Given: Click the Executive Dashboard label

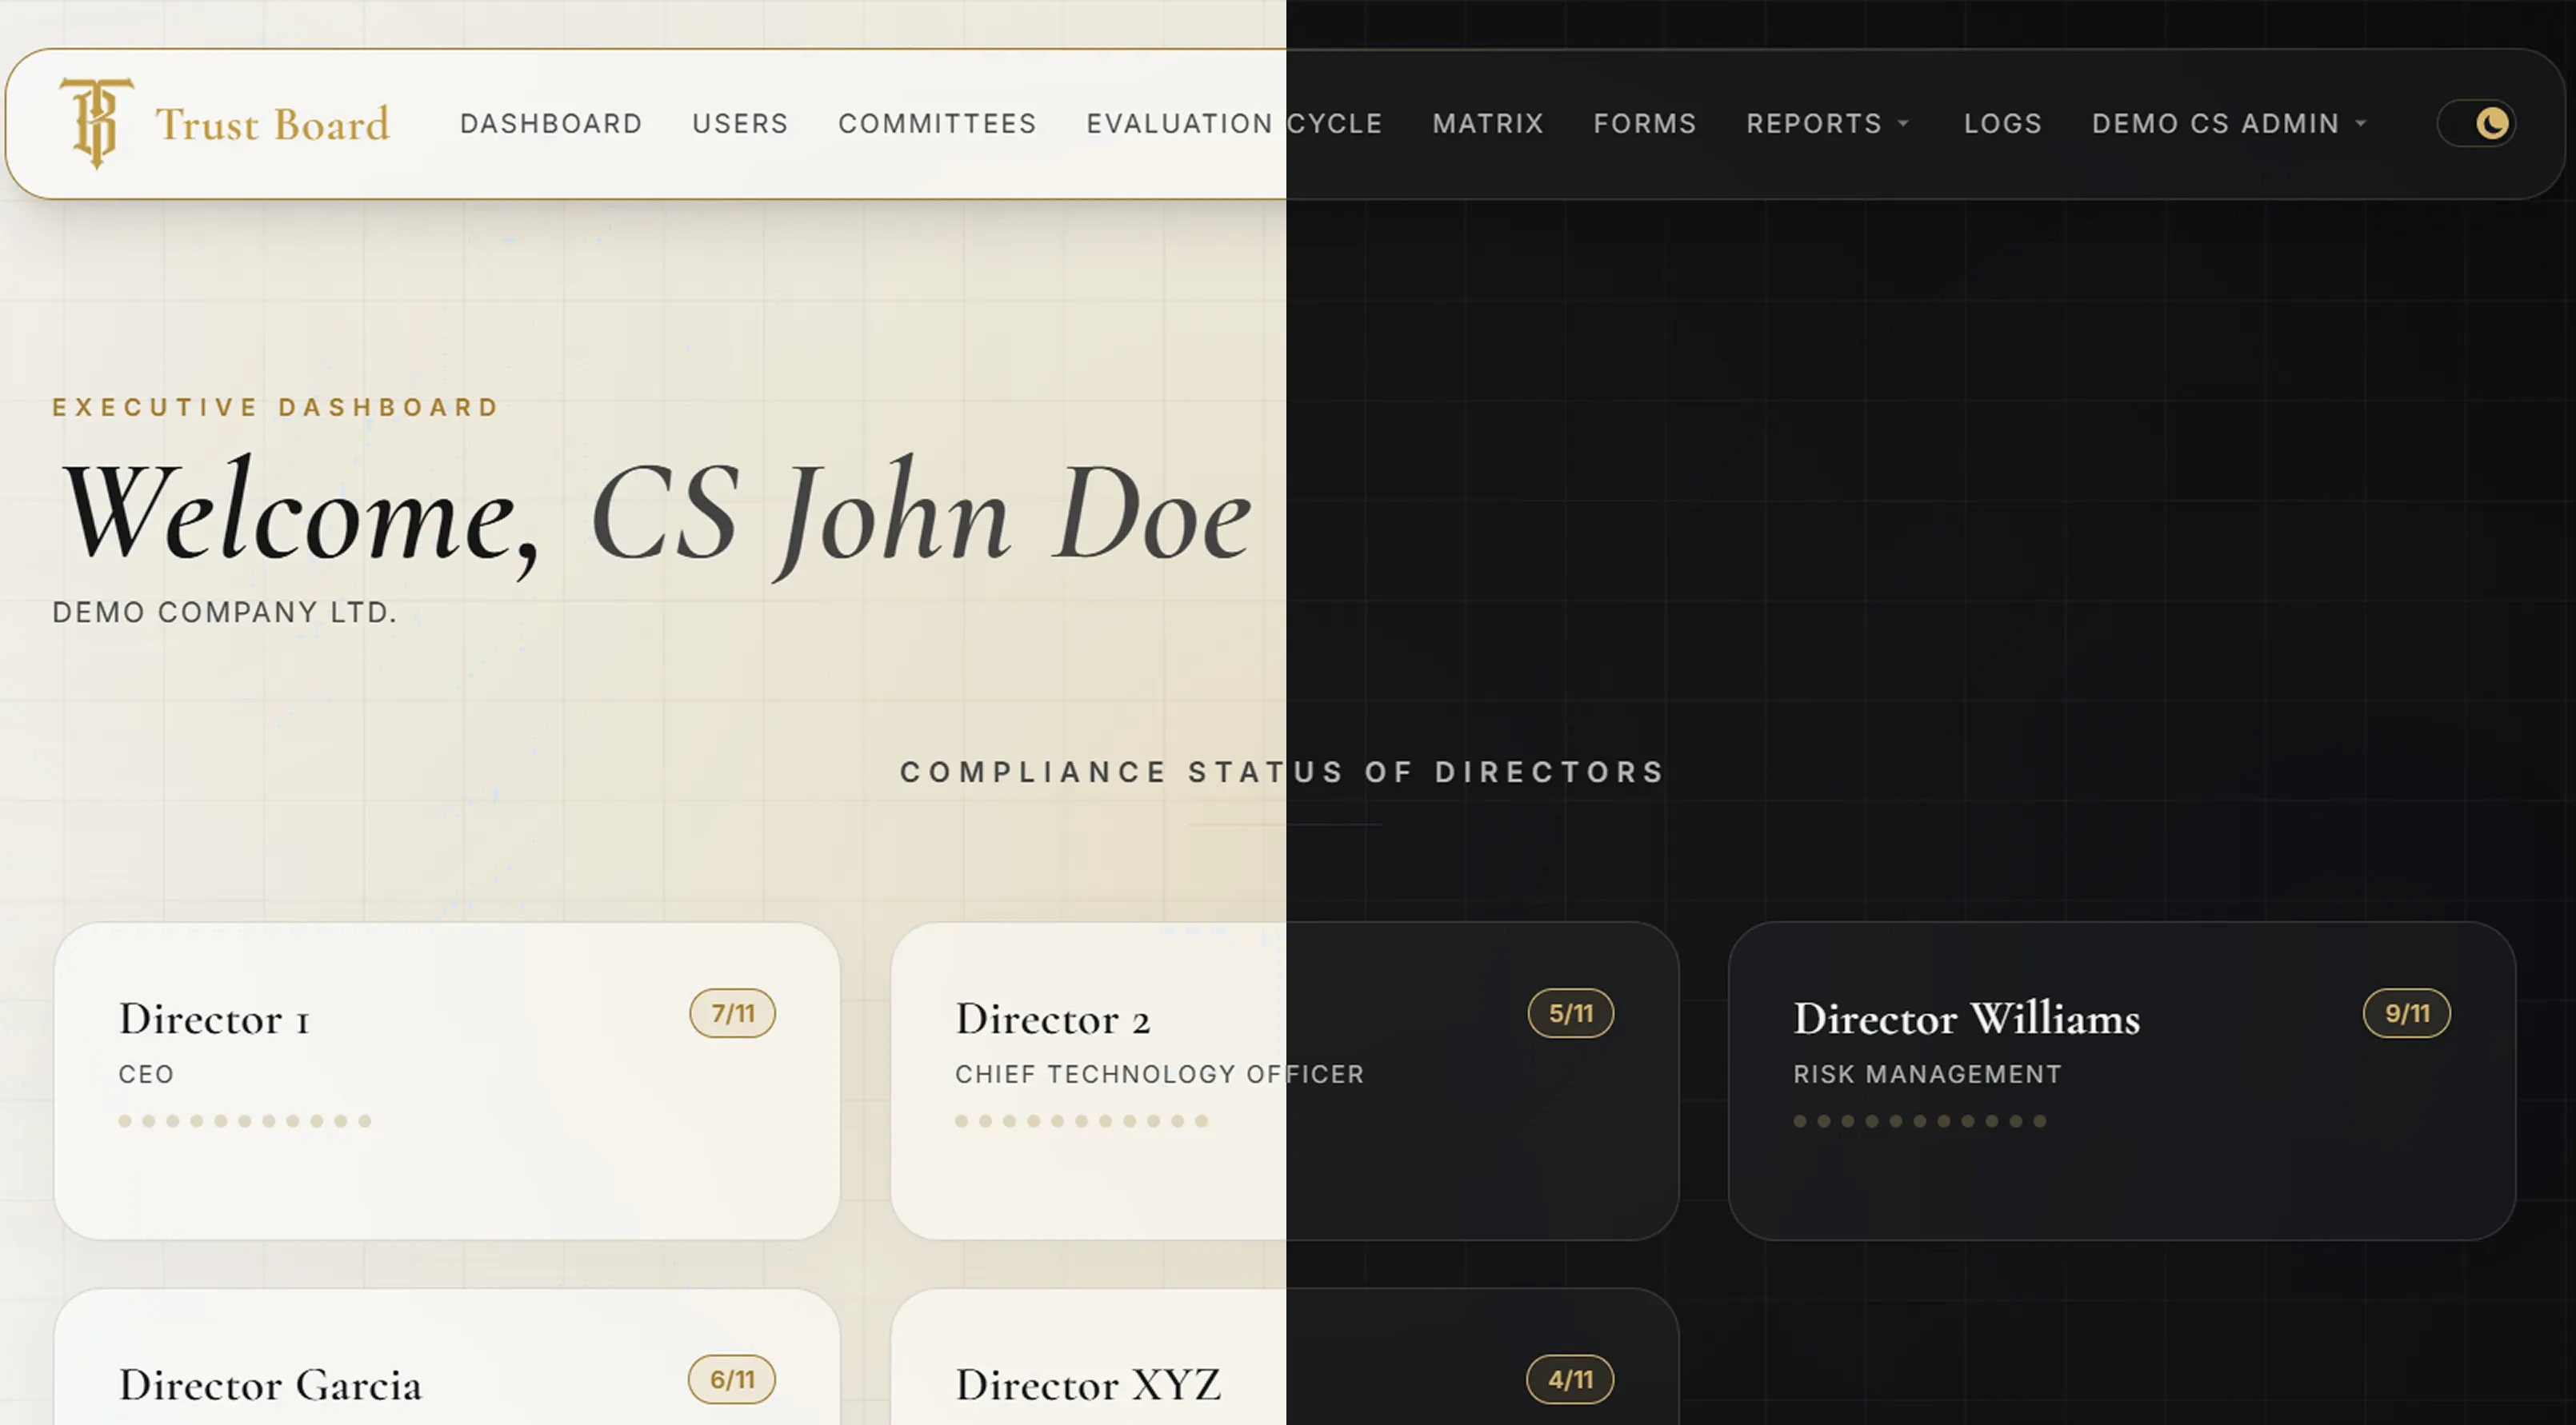Looking at the screenshot, I should pos(276,408).
